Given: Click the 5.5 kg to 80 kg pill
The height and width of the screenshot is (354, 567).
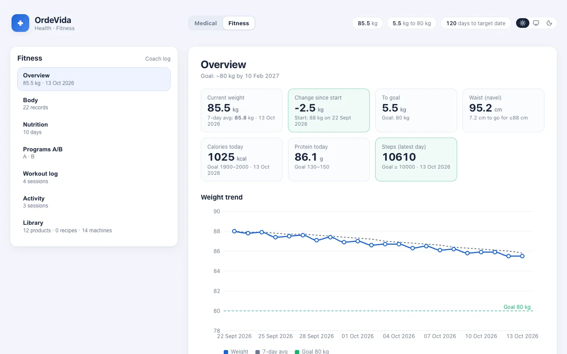Looking at the screenshot, I should pos(412,23).
